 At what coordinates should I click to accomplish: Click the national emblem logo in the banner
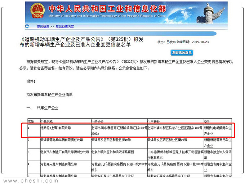pos(37,10)
